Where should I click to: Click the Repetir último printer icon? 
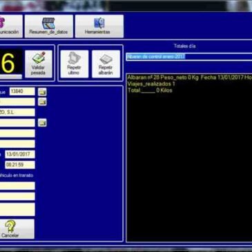(x=75, y=64)
